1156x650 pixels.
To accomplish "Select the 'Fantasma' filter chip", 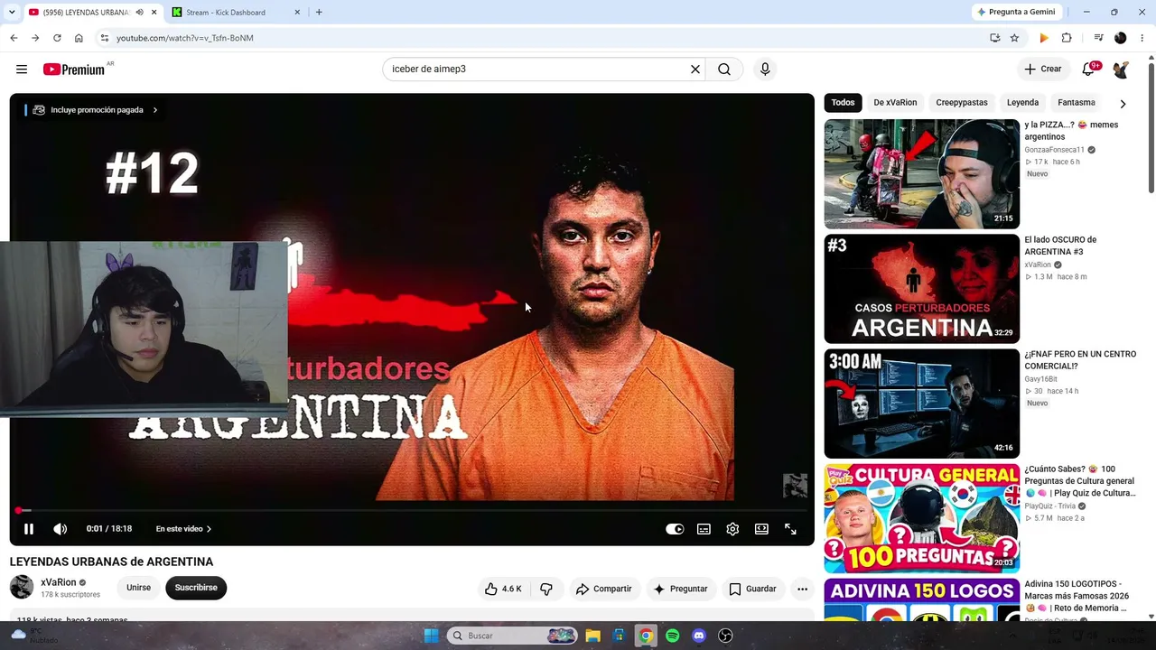I will click(1077, 103).
